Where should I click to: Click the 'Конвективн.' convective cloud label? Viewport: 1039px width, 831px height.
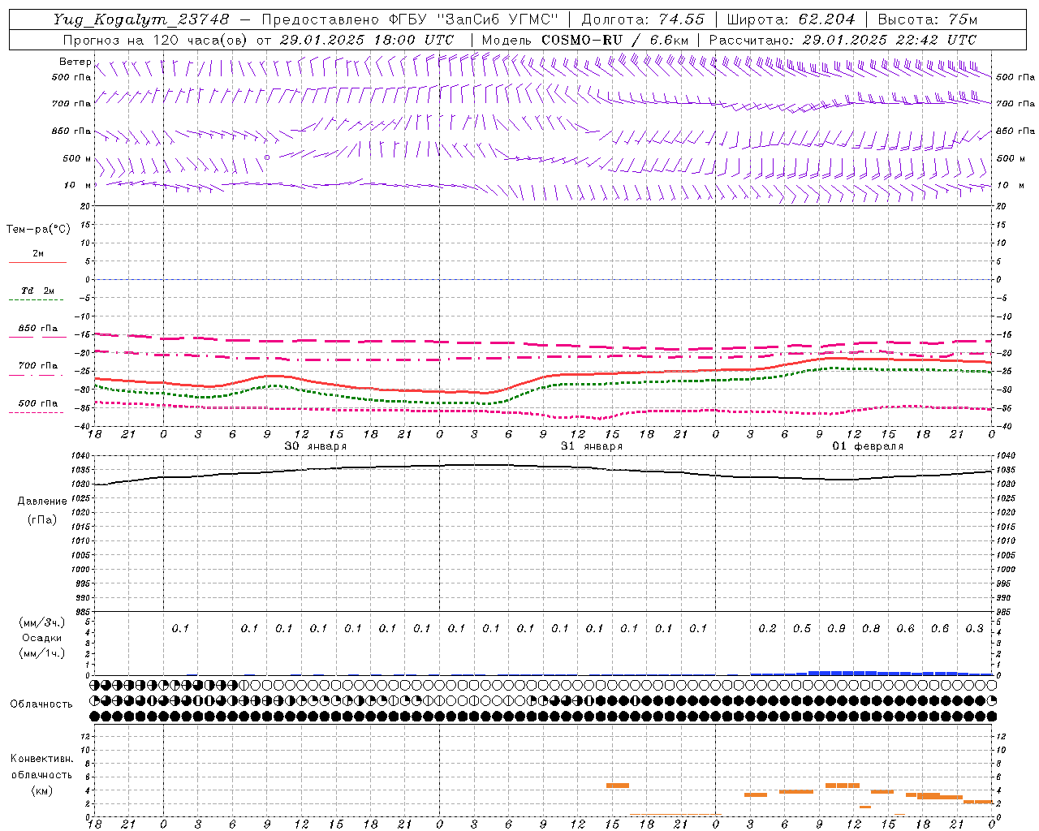click(x=41, y=759)
